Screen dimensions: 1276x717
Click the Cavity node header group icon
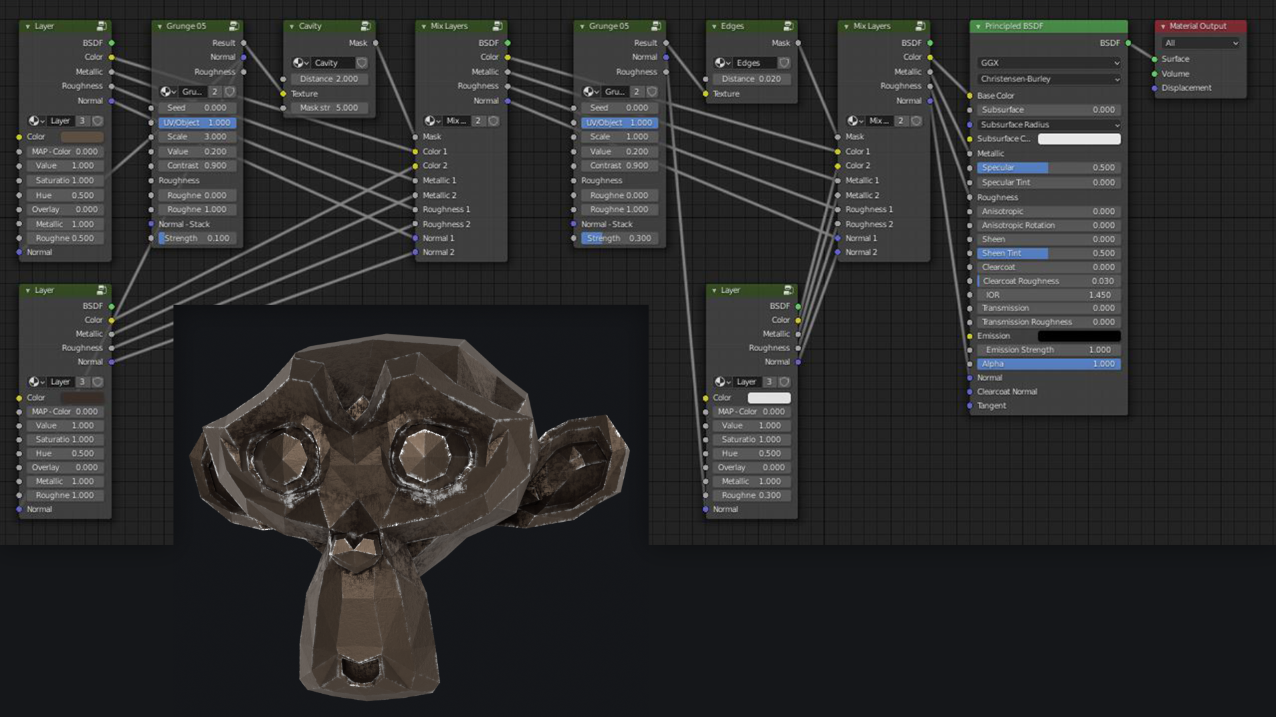click(x=366, y=26)
